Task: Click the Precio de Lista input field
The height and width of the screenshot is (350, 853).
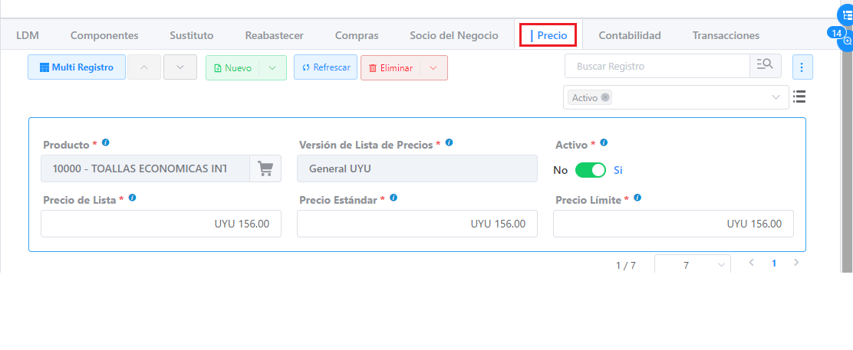Action: [161, 224]
